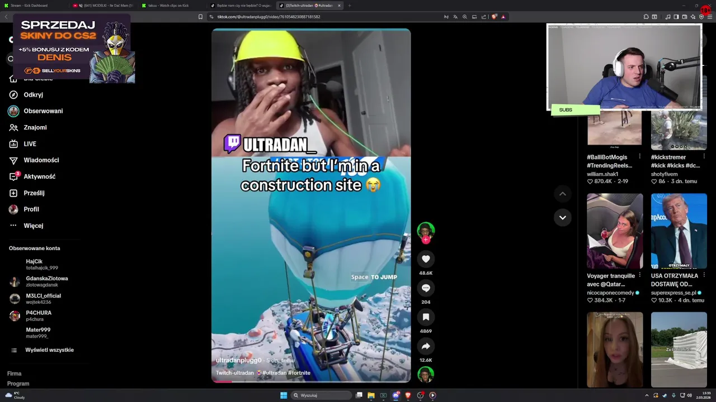This screenshot has height=402, width=716.
Task: Open taskbar volume speaker icon
Action: (x=689, y=395)
